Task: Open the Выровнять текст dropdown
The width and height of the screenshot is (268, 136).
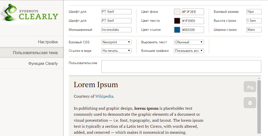Action: (x=189, y=42)
